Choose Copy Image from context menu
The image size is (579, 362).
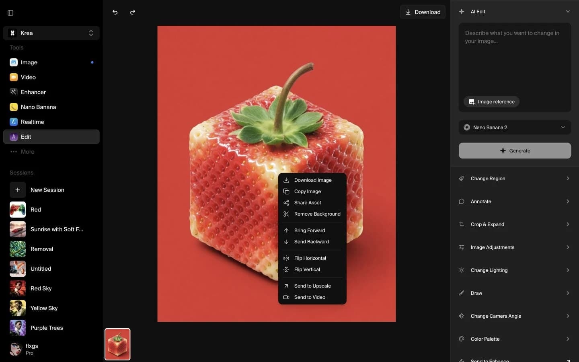(312, 191)
